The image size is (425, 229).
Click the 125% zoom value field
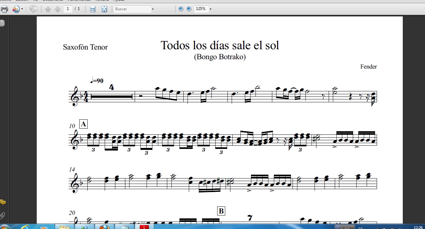(201, 9)
